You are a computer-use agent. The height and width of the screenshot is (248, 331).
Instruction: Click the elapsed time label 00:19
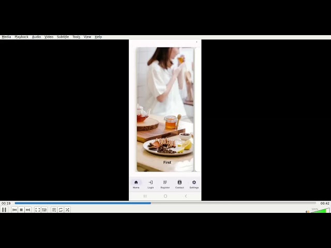(x=6, y=204)
